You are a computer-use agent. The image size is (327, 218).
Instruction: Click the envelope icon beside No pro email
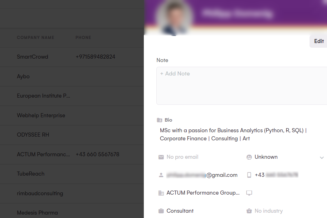tap(161, 157)
